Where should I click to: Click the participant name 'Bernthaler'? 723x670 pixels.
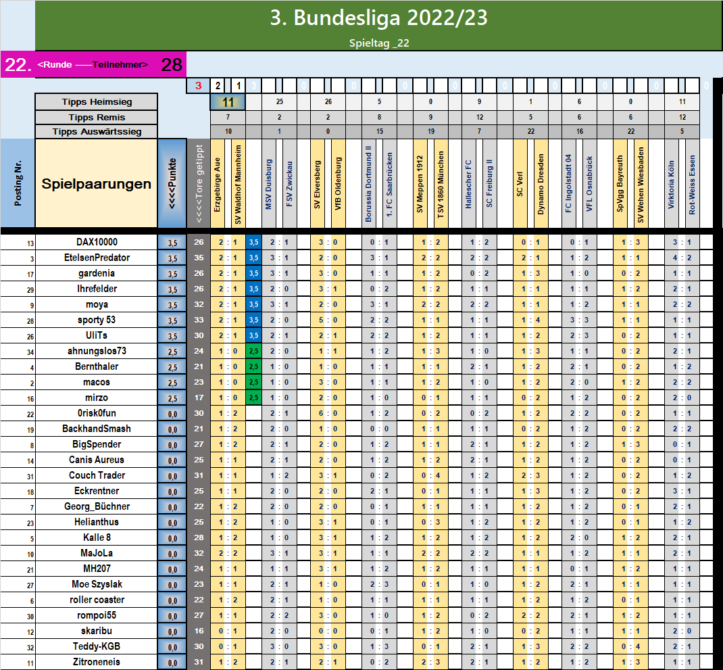97,366
